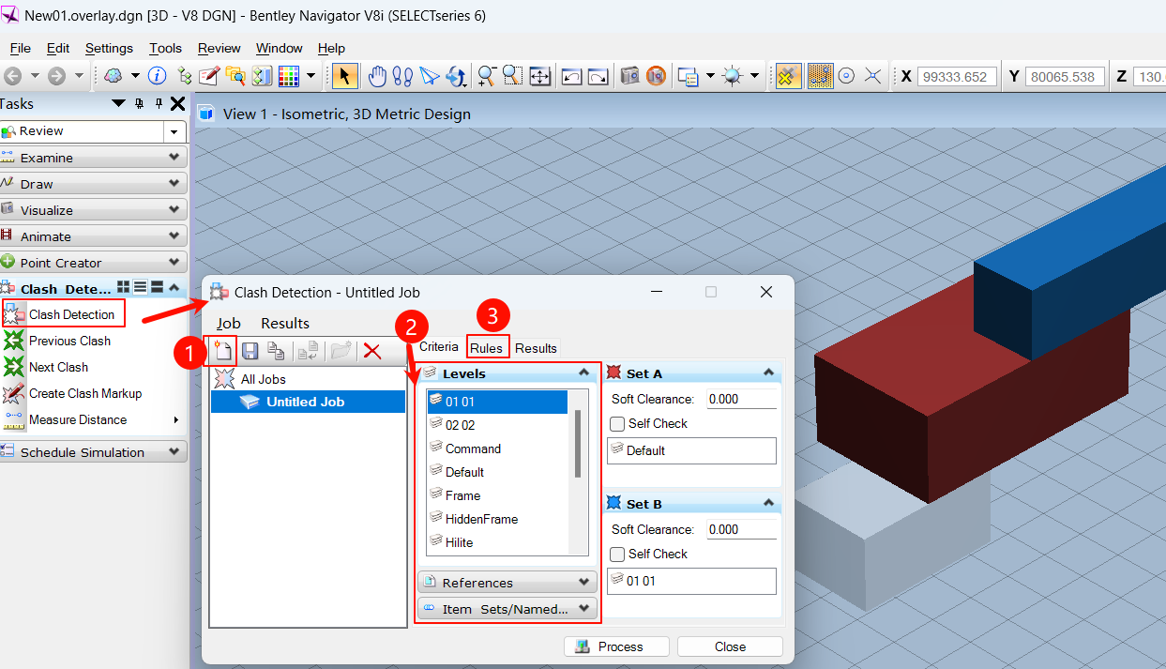The image size is (1166, 669).
Task: Select the Element Selection arrow tool
Action: (344, 76)
